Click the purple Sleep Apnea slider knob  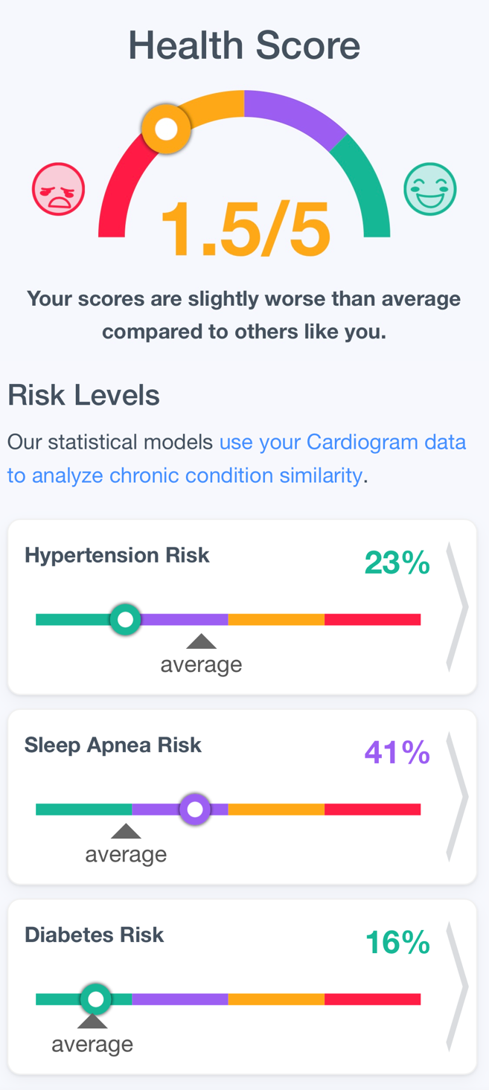pos(195,810)
